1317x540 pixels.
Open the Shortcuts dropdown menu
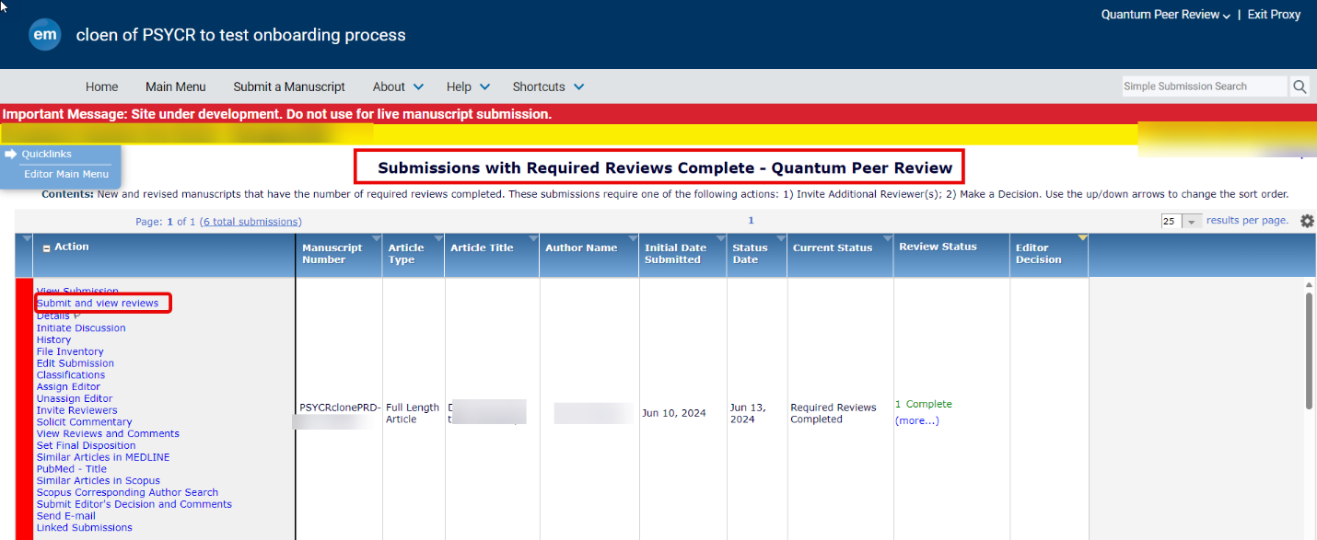click(x=548, y=86)
